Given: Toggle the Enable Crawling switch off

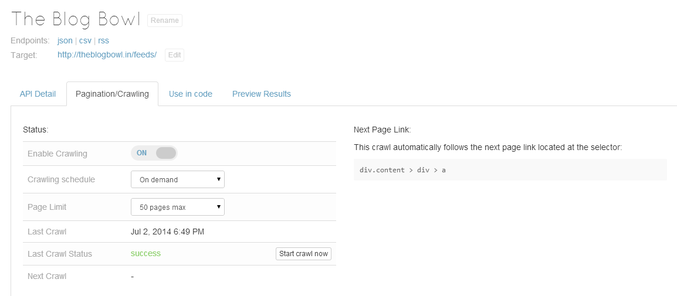Looking at the screenshot, I should point(154,153).
